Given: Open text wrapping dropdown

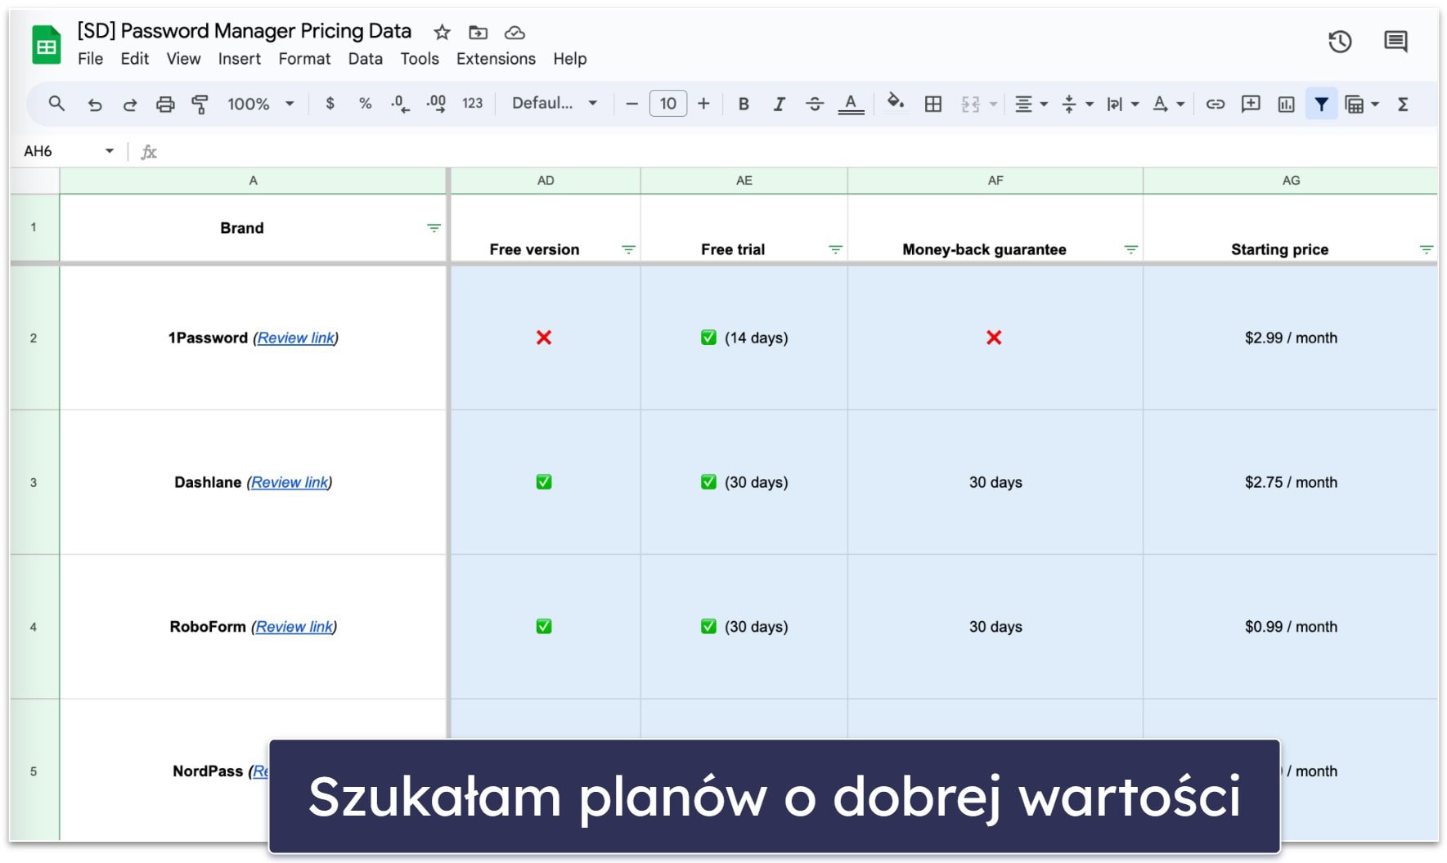Looking at the screenshot, I should pyautogui.click(x=1122, y=104).
